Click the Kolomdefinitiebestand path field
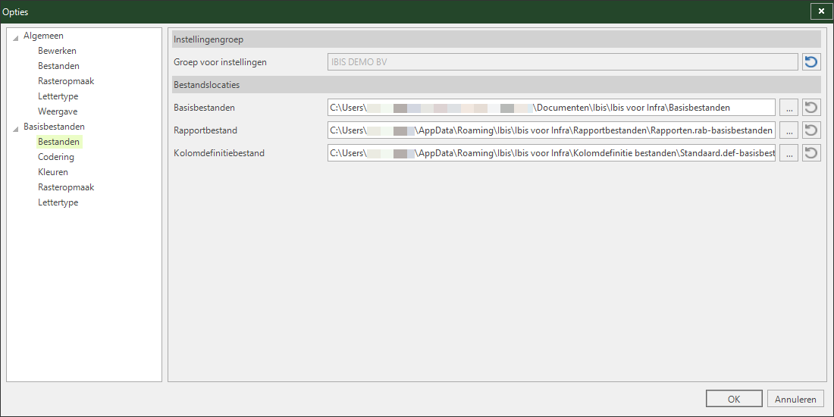834x417 pixels. point(551,153)
